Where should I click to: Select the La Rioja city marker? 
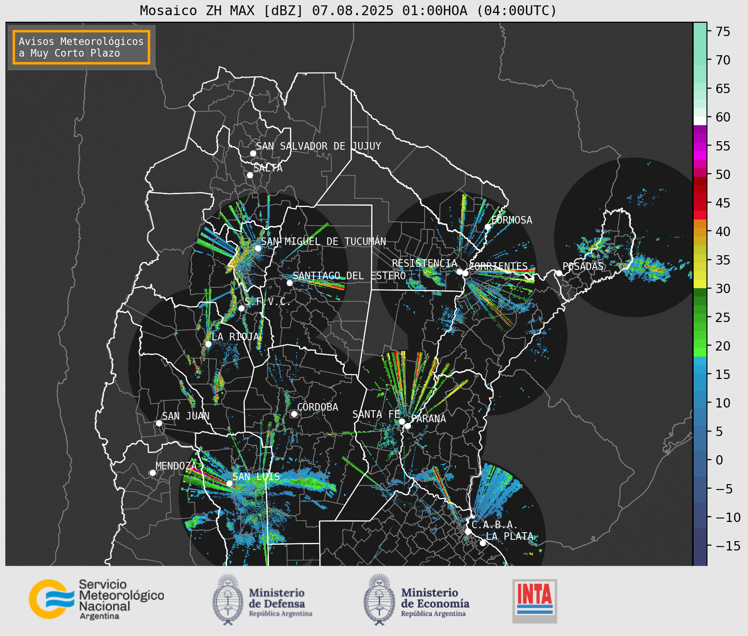point(208,344)
